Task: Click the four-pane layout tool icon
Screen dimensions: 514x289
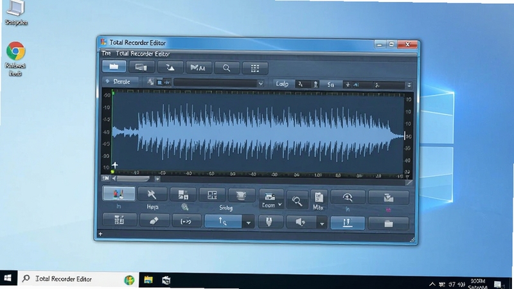Action: pos(212,195)
